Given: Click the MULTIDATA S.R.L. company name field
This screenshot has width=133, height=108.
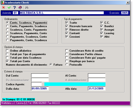Looking at the screenshot, I should coord(62,13).
